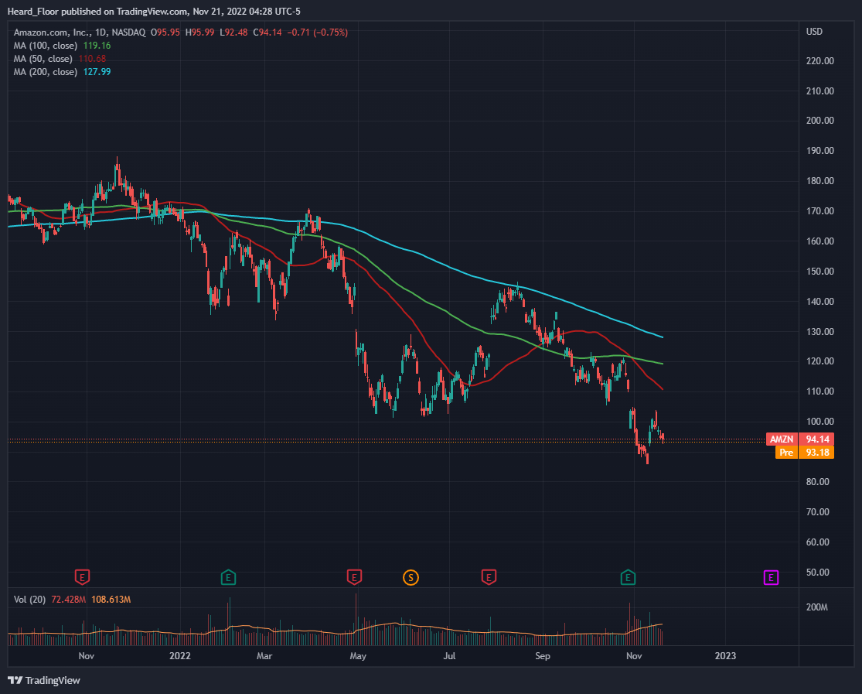Click the 72.428M volume value
The height and width of the screenshot is (694, 862).
(x=68, y=600)
